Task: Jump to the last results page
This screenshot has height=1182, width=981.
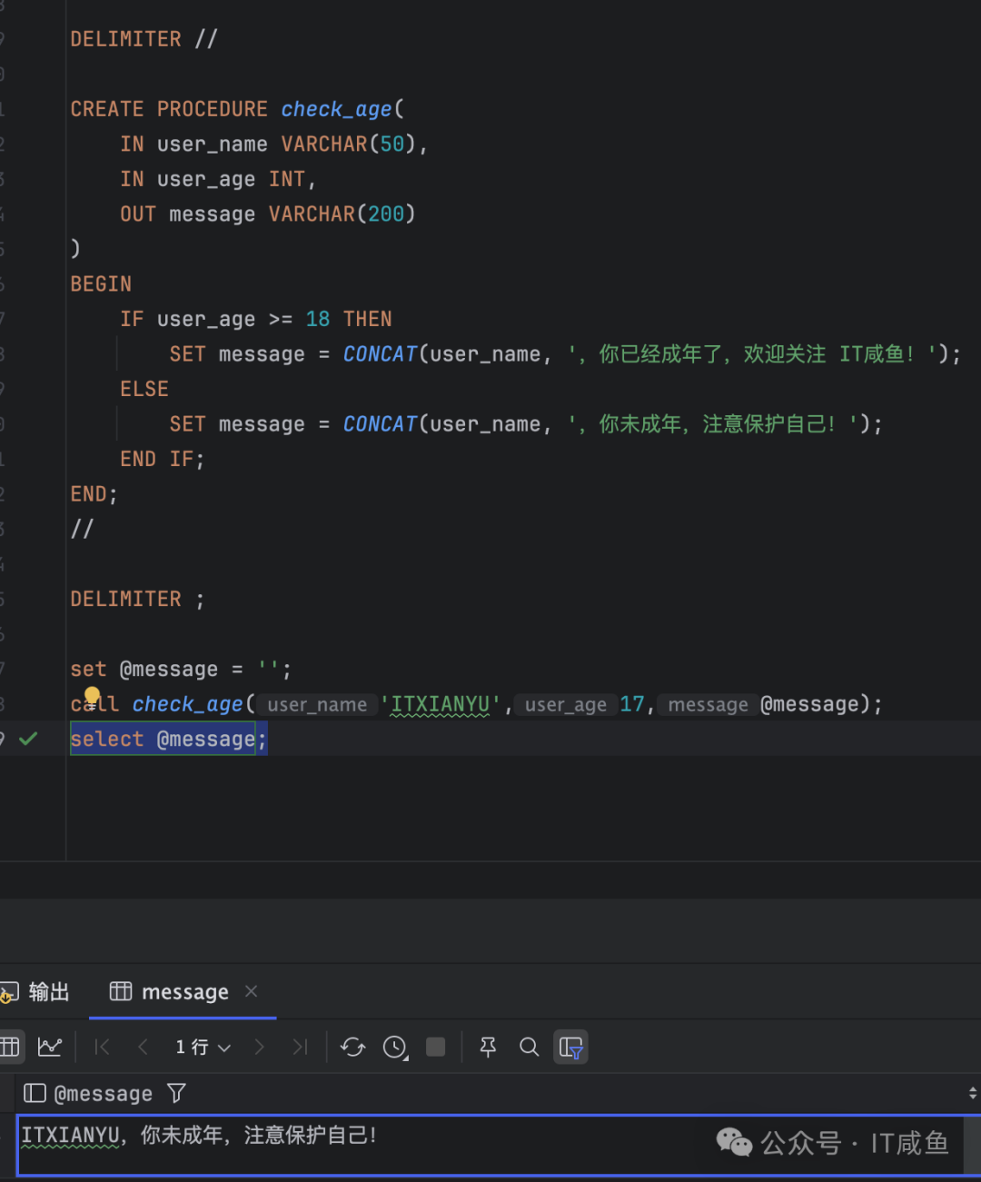Action: pos(301,1047)
